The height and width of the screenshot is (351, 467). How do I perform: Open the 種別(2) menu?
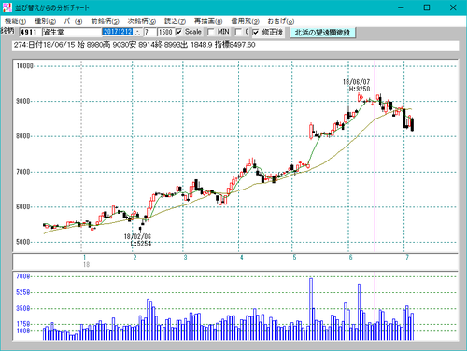tap(45, 21)
